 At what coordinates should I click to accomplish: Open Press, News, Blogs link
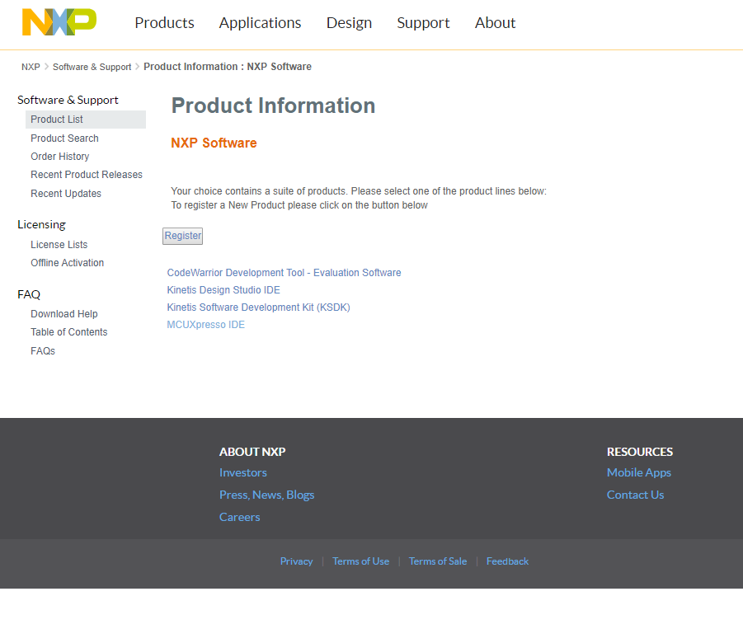point(267,495)
